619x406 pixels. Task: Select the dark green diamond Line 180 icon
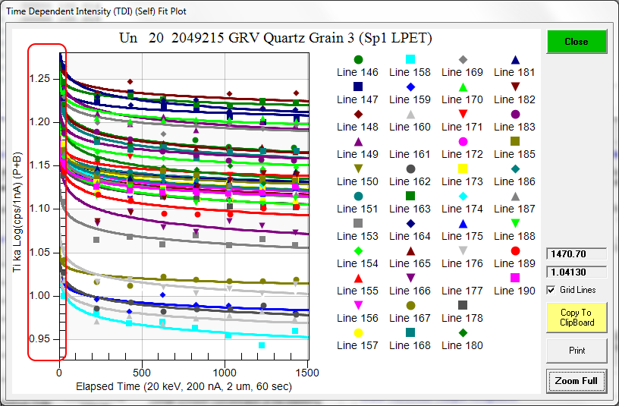[x=463, y=333]
